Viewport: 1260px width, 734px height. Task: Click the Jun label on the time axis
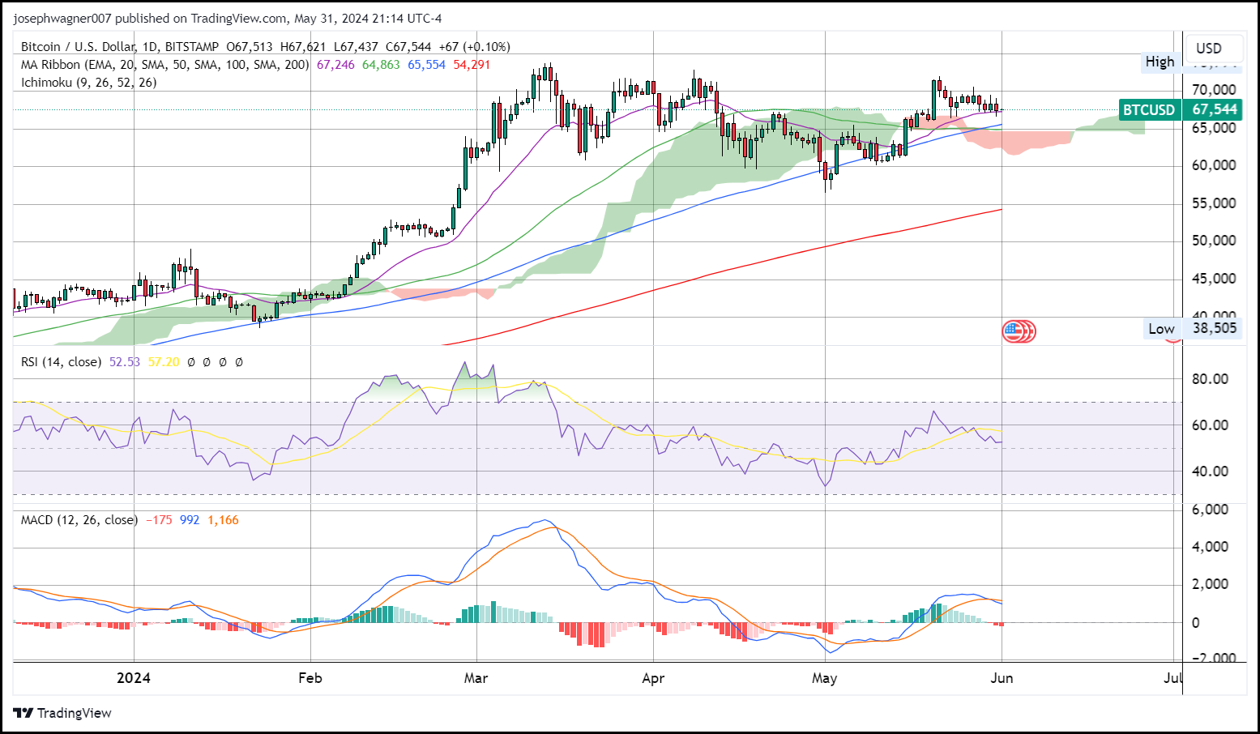[1002, 679]
